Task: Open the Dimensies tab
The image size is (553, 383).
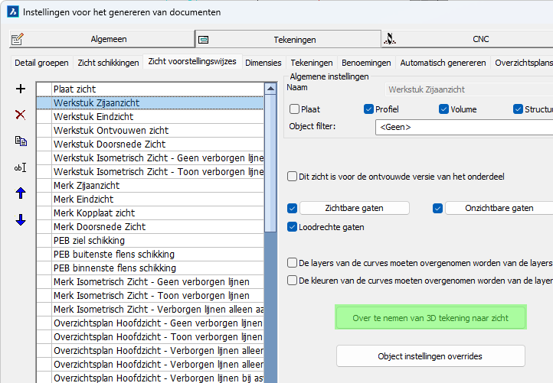Action: click(263, 63)
